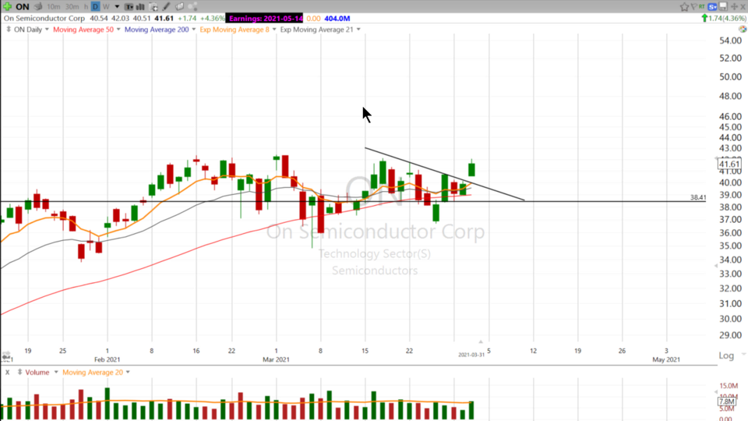Screen dimensions: 748x421
Task: Click the four-arrow move-window icon
Action: [735, 7]
